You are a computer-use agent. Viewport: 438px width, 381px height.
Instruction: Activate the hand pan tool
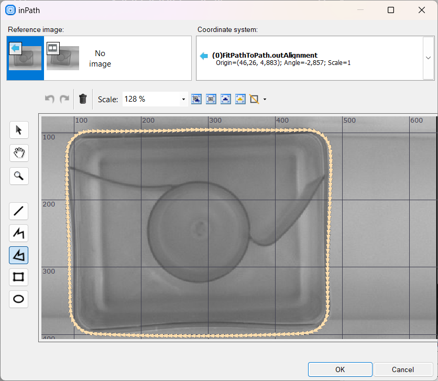[19, 153]
